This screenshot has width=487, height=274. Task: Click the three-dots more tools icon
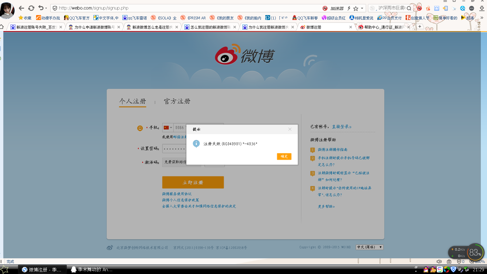(x=472, y=8)
